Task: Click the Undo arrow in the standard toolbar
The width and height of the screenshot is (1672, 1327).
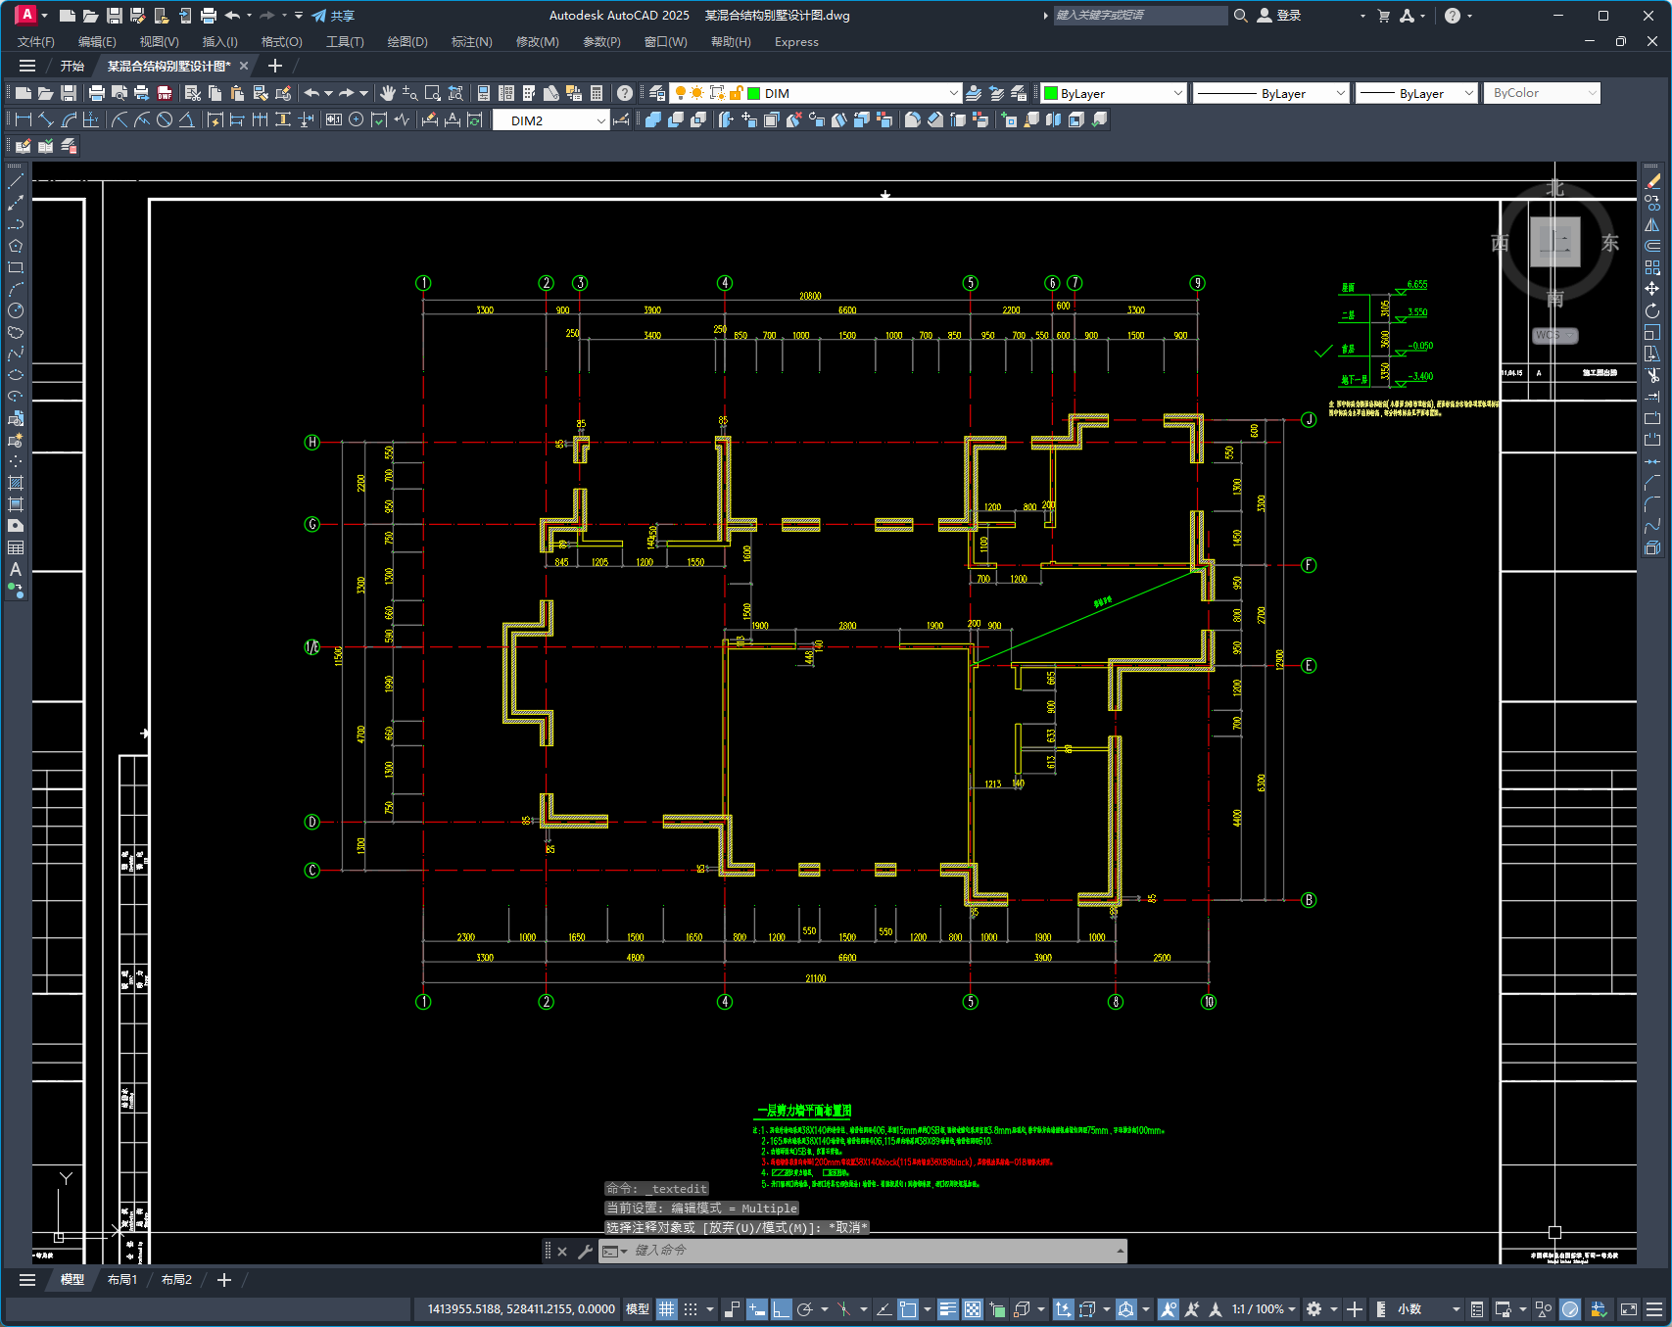Action: pyautogui.click(x=311, y=93)
